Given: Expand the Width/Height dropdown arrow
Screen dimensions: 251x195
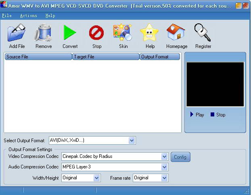Looking at the screenshot, I should [x=96, y=178].
